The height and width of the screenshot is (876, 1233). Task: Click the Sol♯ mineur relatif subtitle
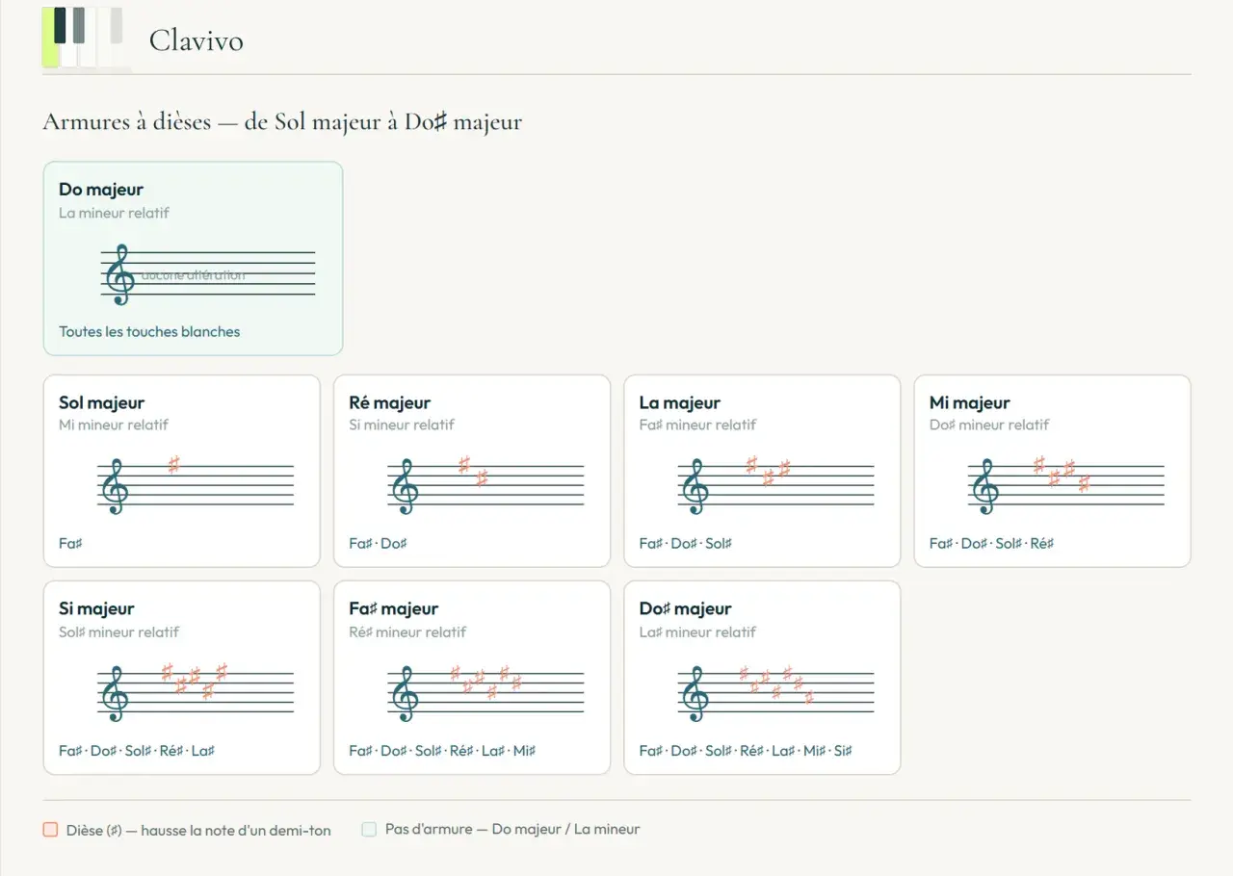pos(119,632)
